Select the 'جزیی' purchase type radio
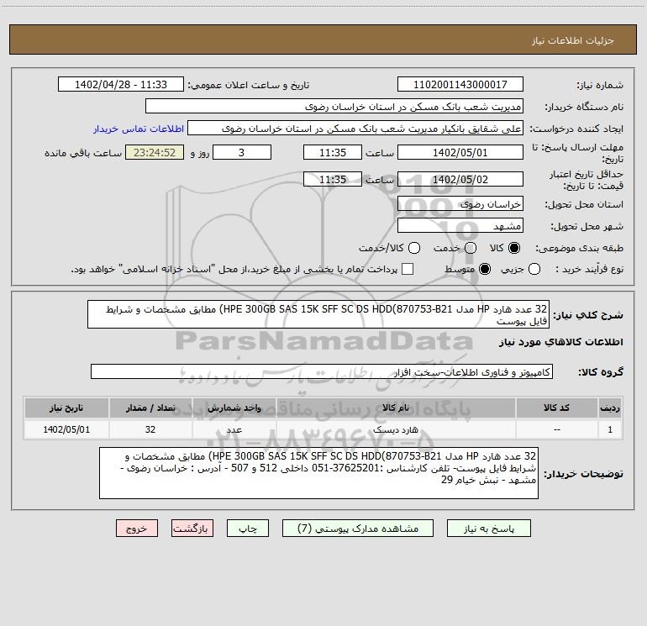 point(534,269)
